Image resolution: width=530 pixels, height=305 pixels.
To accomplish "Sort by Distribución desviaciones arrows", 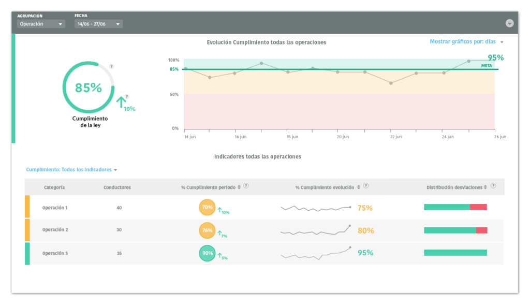I will (x=485, y=187).
